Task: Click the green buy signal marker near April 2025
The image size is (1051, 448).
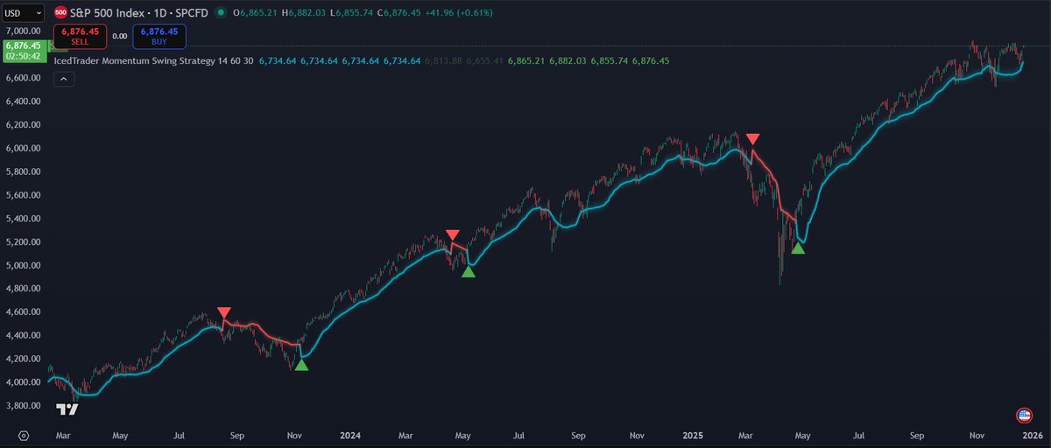Action: (797, 248)
